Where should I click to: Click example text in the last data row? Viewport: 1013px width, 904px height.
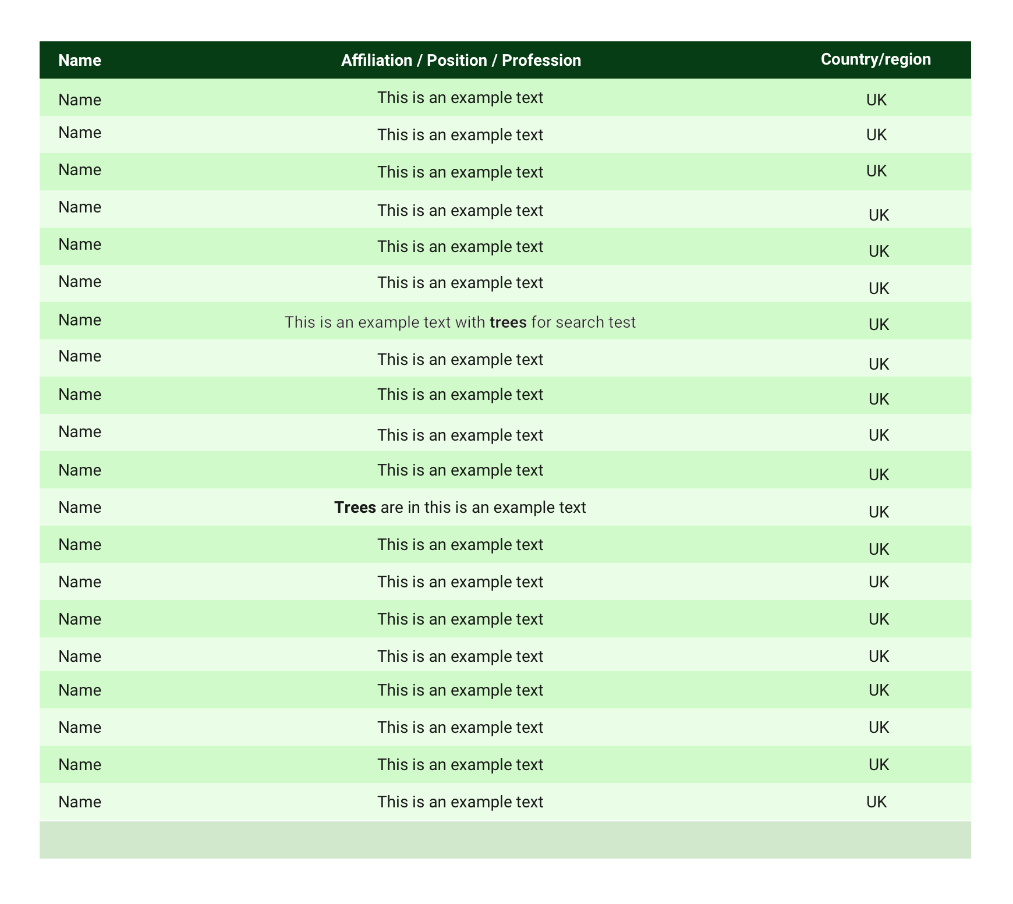[460, 802]
